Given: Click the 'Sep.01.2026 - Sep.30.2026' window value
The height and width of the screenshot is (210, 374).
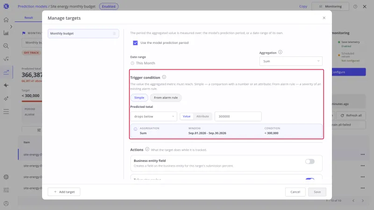Looking at the screenshot, I should 207,133.
